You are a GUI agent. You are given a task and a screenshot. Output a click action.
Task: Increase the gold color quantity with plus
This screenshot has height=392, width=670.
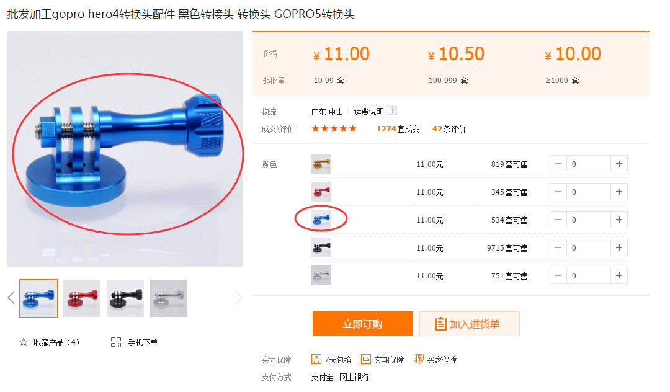pos(619,164)
